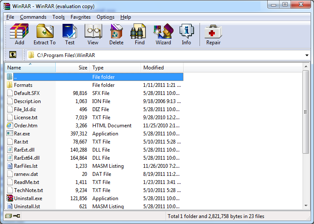Open the Commands menu
The width and height of the screenshot is (314, 224).
[33, 17]
